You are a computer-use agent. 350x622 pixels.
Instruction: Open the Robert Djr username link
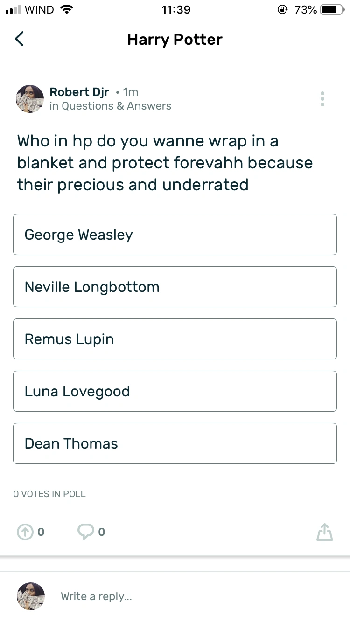79,92
